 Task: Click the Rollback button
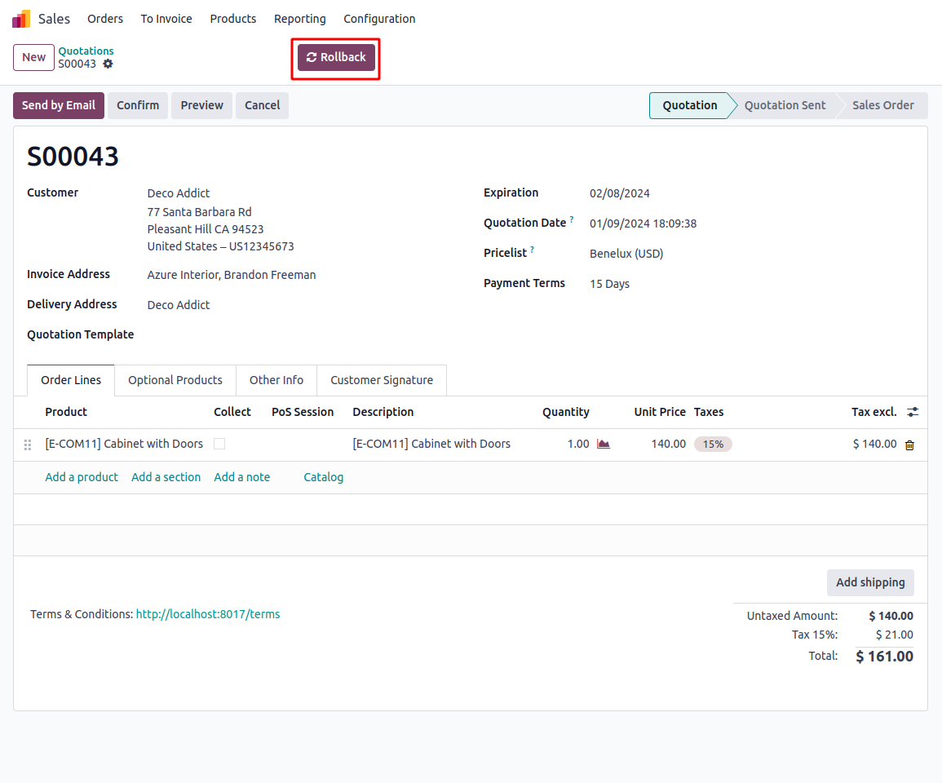[x=336, y=57]
